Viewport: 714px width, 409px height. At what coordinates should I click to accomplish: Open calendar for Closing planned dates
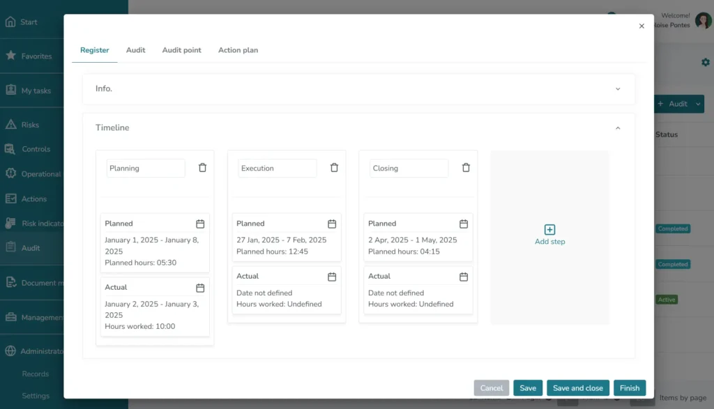tap(464, 224)
